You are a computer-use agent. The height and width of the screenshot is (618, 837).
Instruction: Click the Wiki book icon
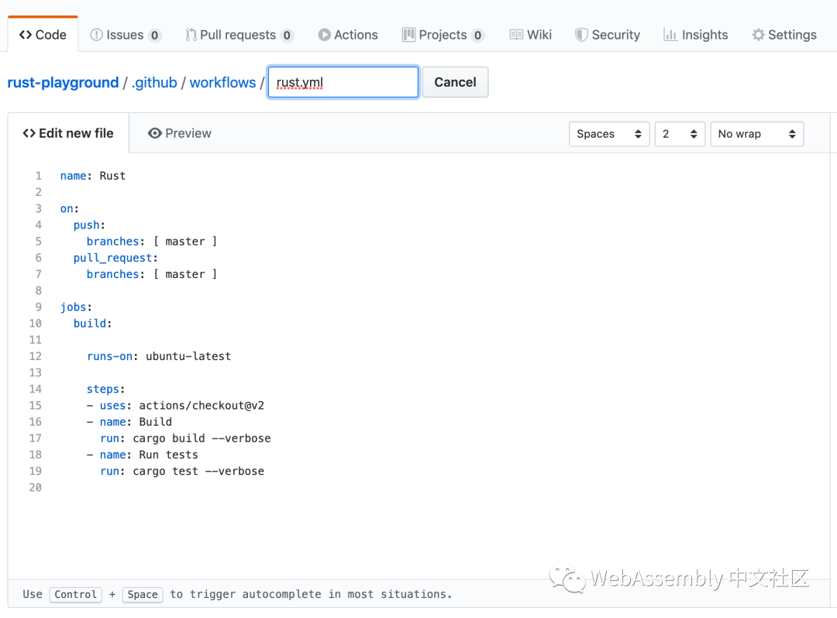click(x=516, y=35)
